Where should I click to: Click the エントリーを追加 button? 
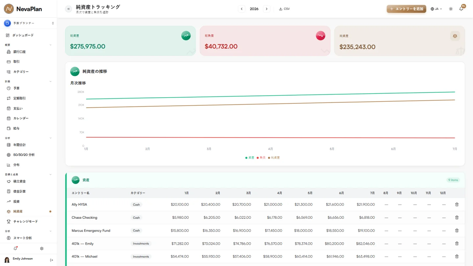tap(406, 9)
